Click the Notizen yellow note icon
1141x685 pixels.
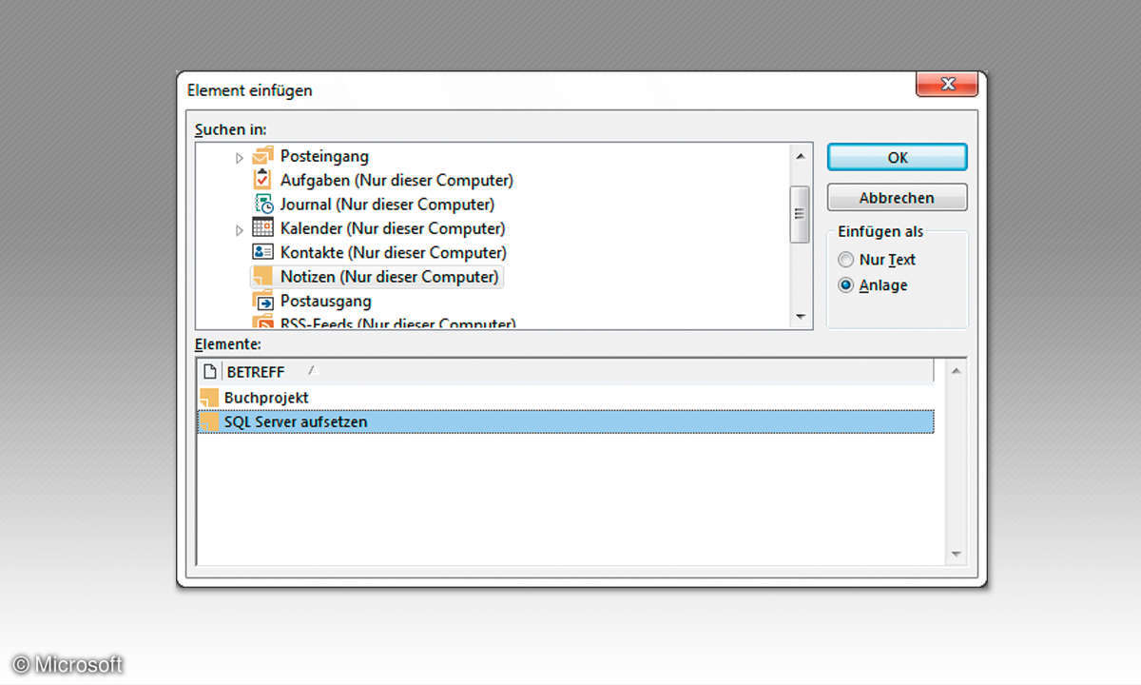pos(262,277)
